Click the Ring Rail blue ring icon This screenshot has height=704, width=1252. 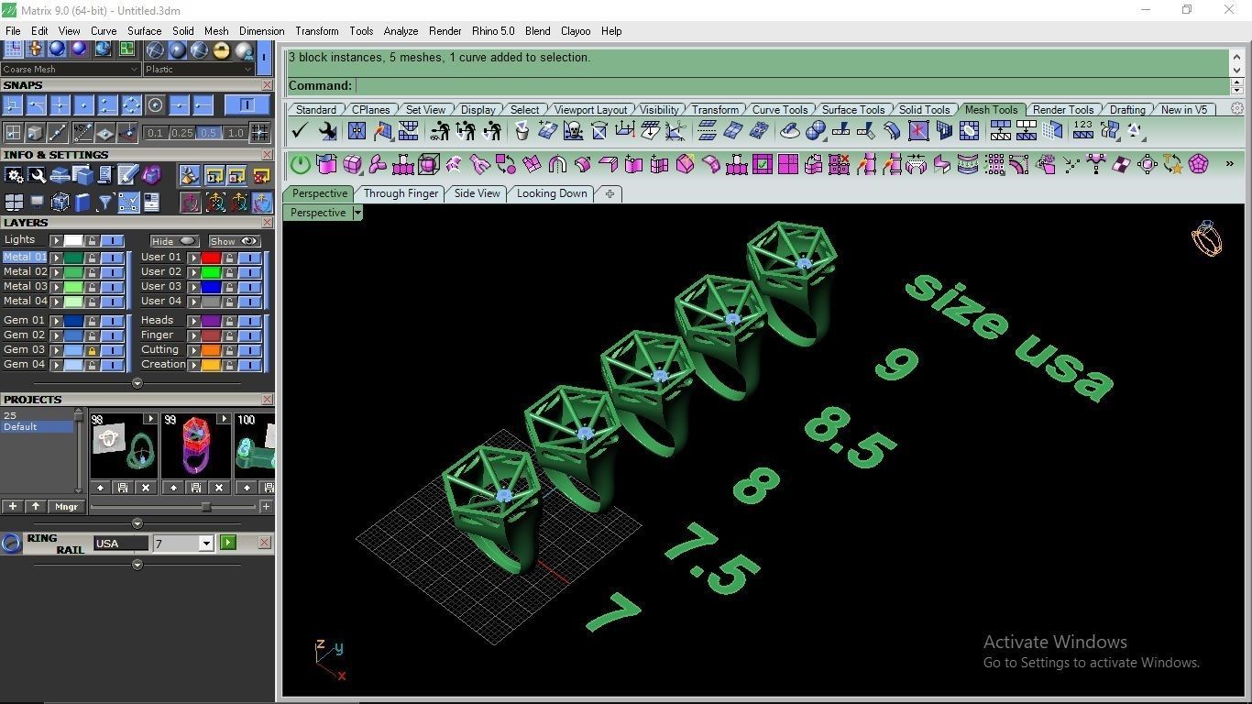click(11, 543)
